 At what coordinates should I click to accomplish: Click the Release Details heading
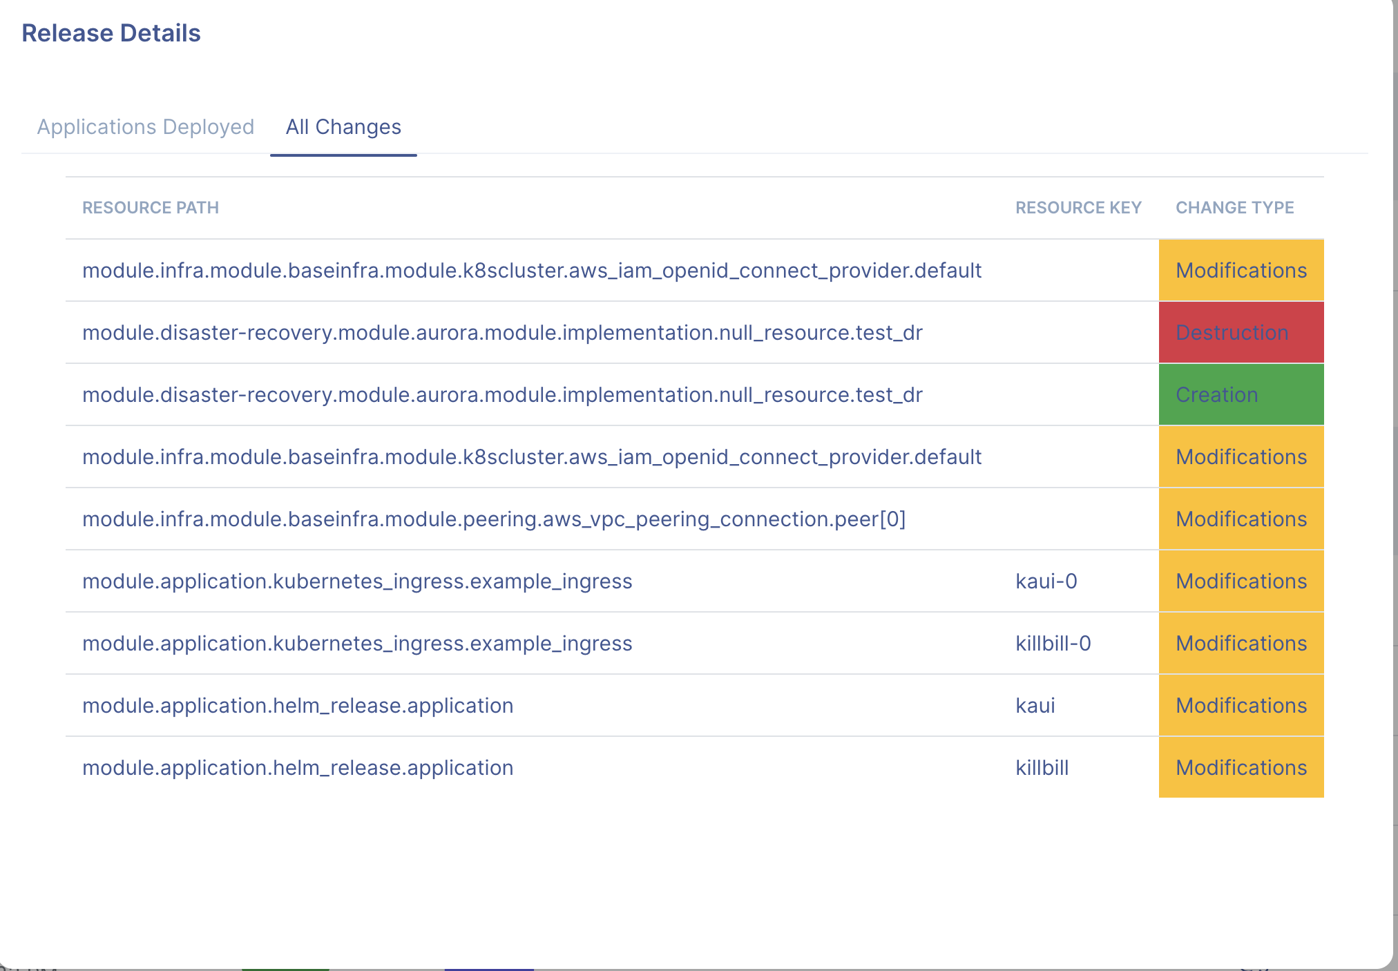[x=111, y=33]
